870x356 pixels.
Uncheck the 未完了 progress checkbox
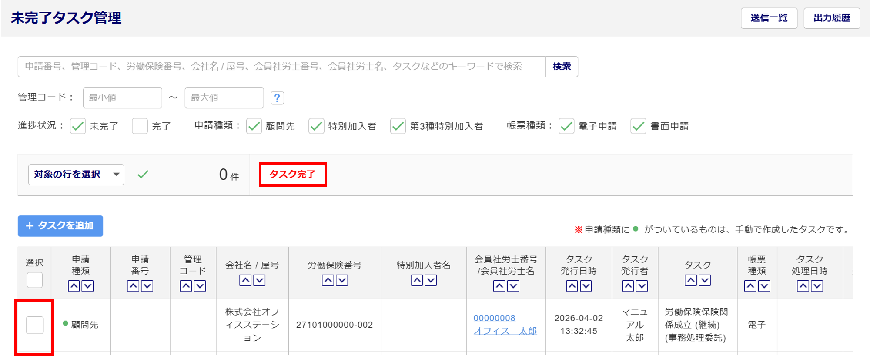tap(78, 126)
